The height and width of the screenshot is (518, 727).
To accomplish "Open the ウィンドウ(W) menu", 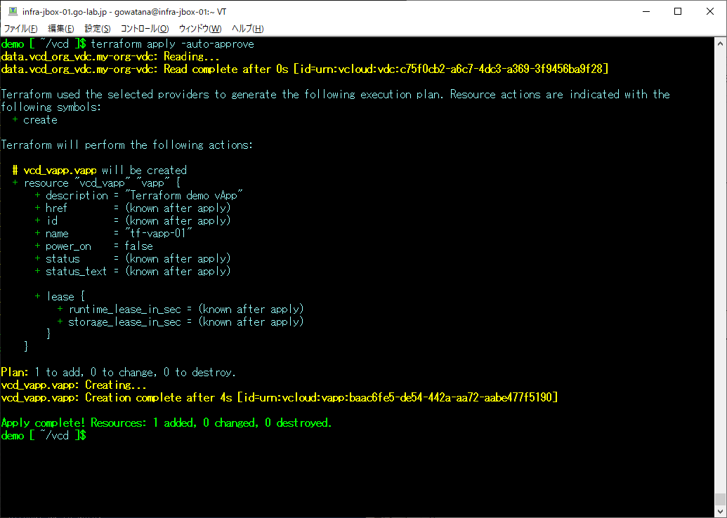I will point(200,29).
